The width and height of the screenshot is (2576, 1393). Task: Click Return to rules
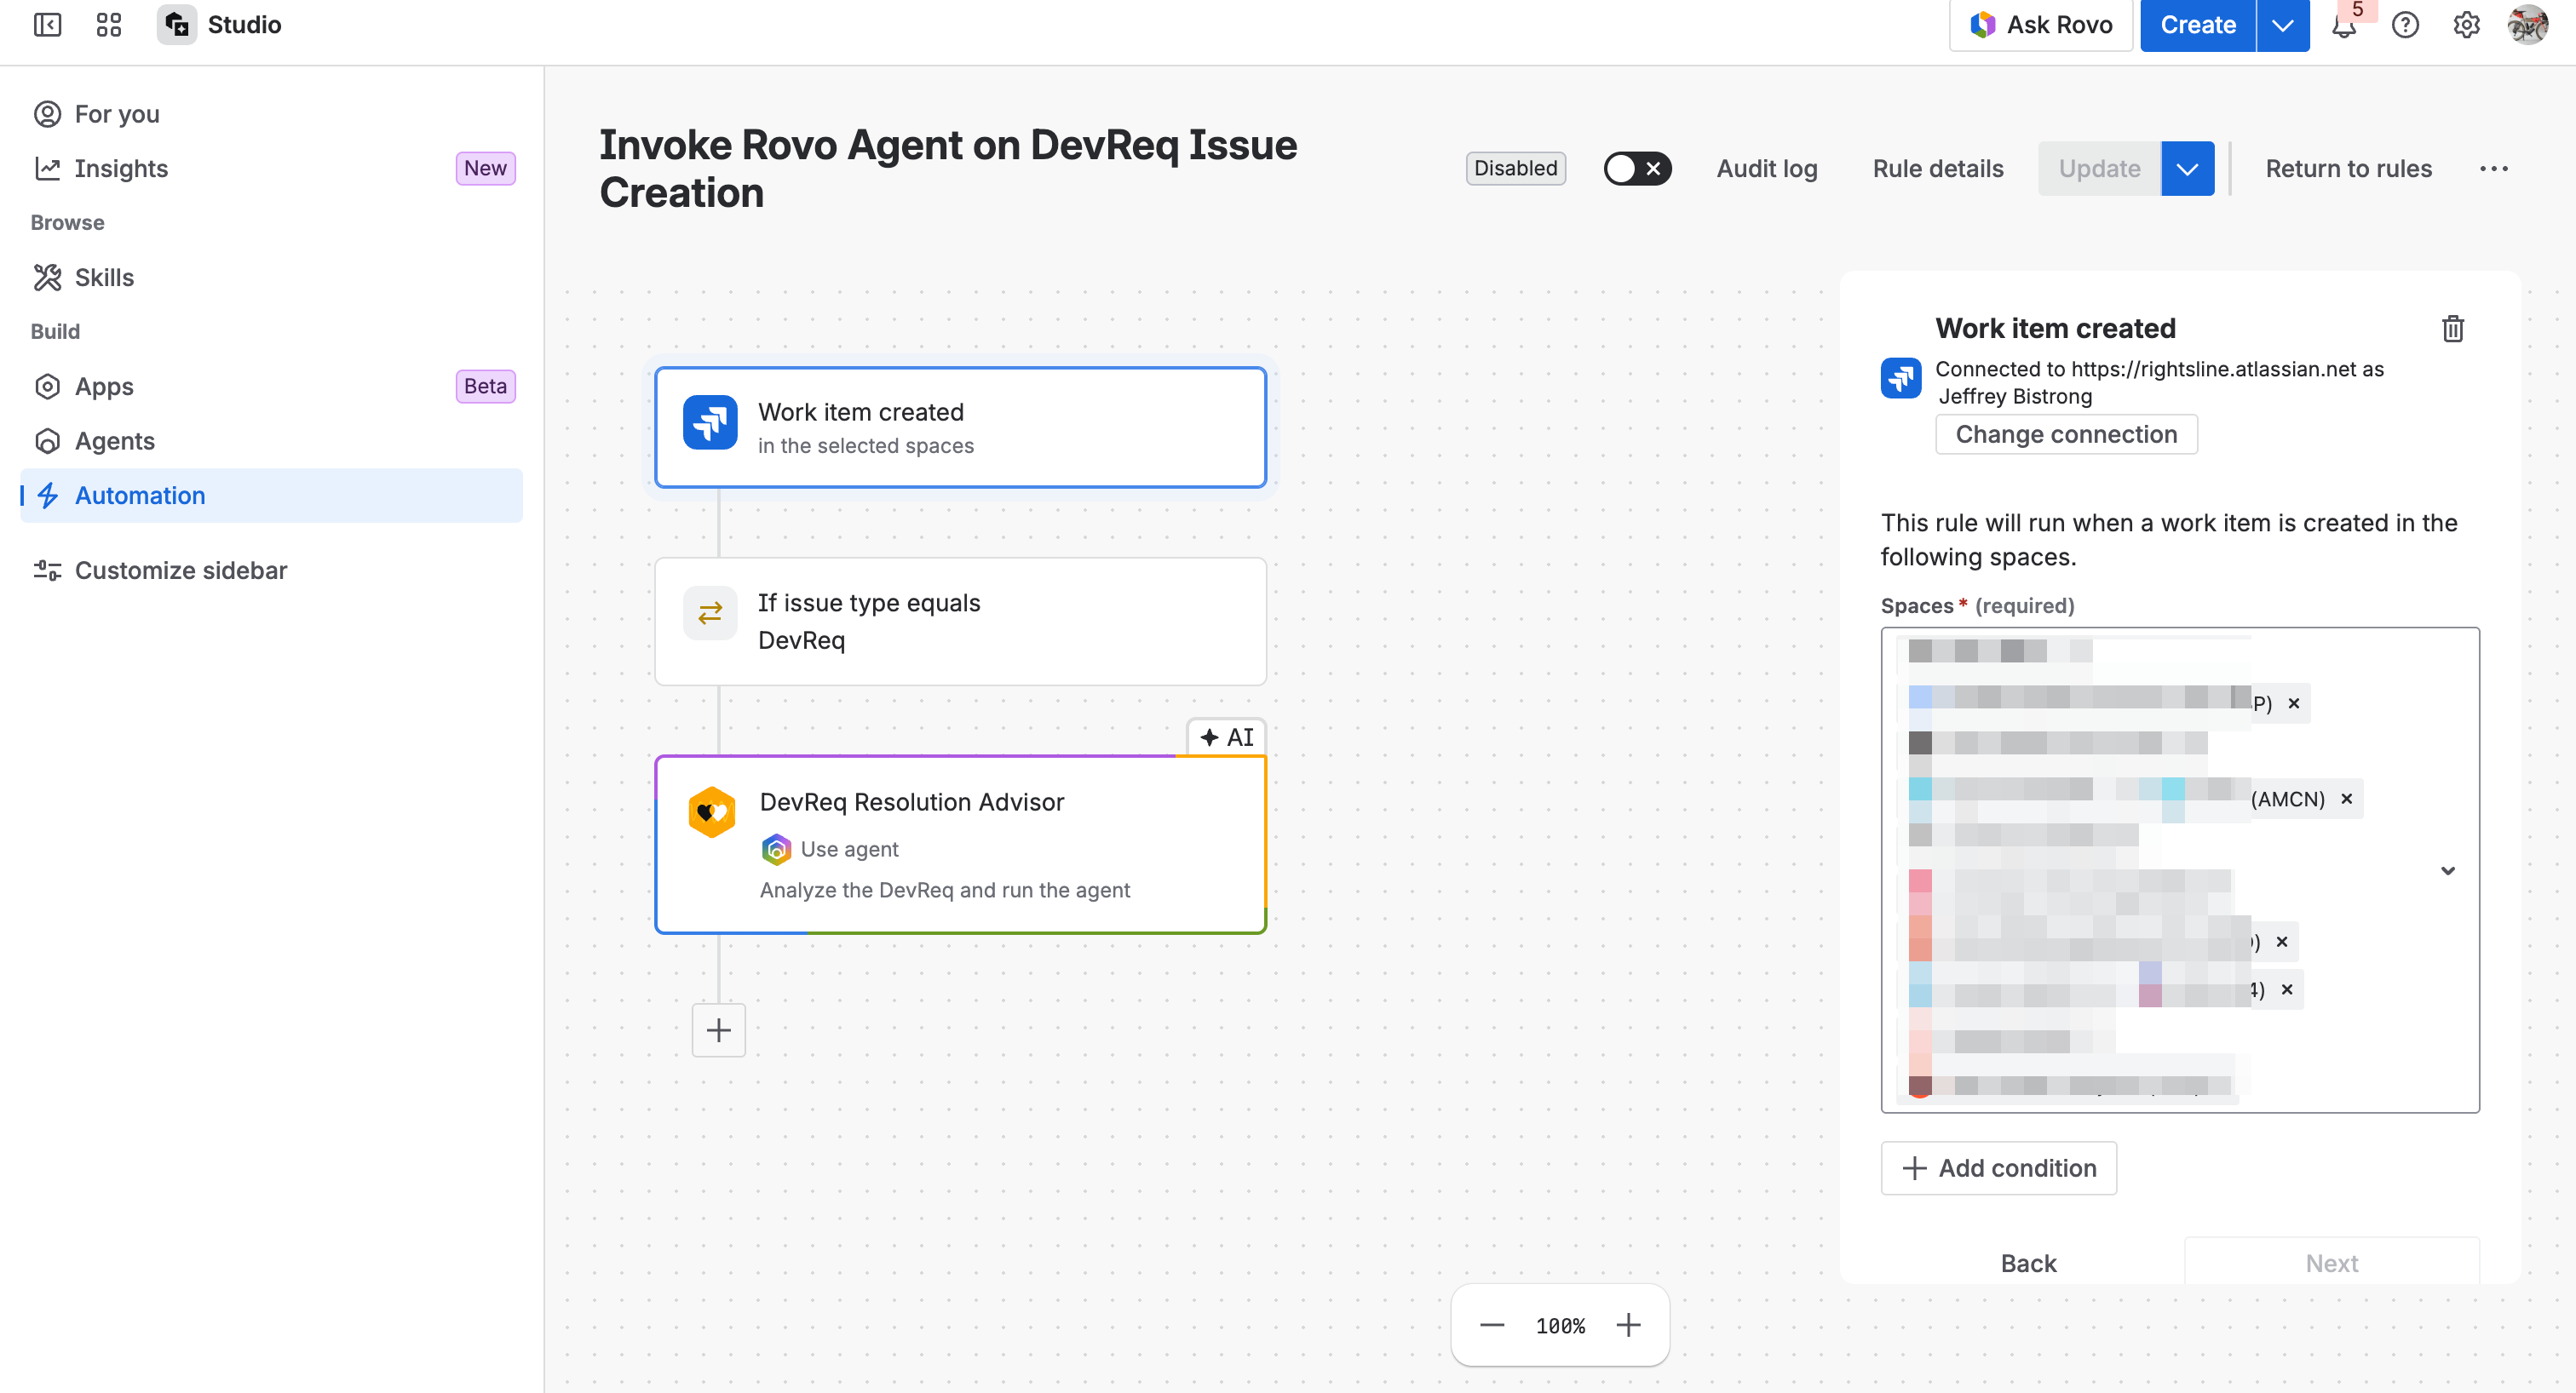point(2348,169)
